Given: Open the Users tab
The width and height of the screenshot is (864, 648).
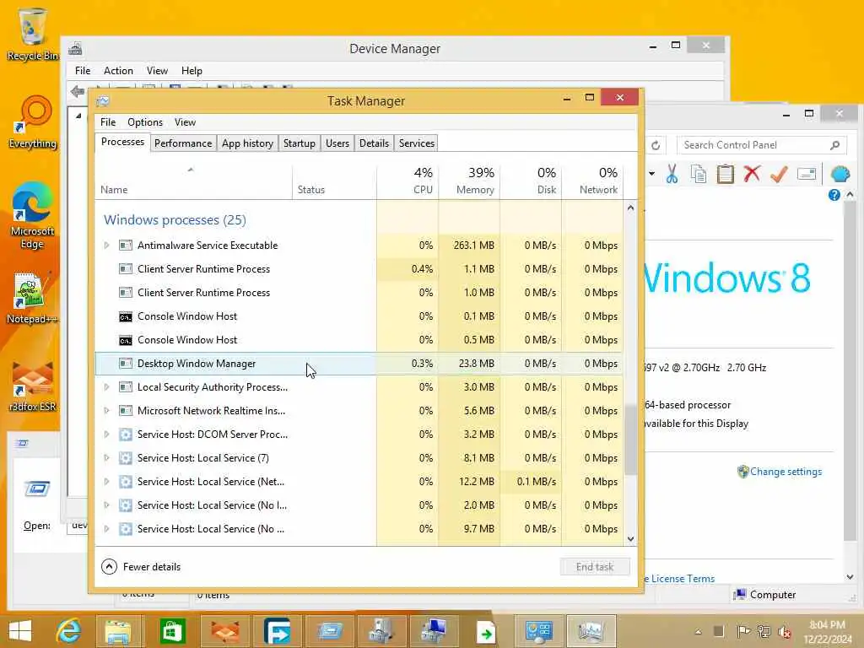Looking at the screenshot, I should (x=337, y=143).
